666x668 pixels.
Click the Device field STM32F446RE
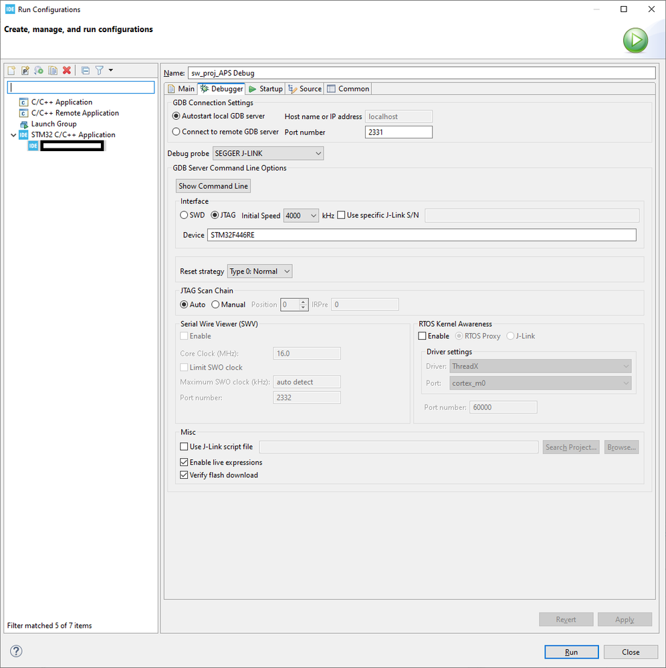[422, 235]
